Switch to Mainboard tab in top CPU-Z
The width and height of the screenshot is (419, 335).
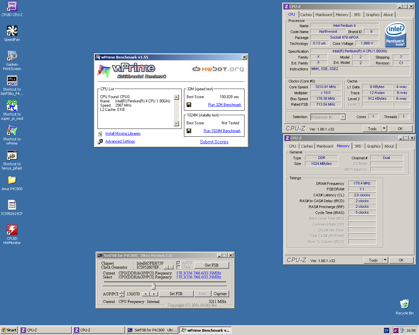point(324,15)
